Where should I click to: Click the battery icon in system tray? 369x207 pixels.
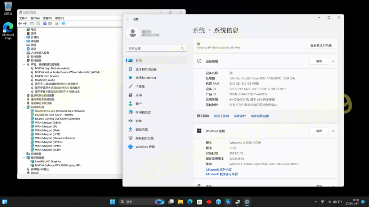point(340,202)
